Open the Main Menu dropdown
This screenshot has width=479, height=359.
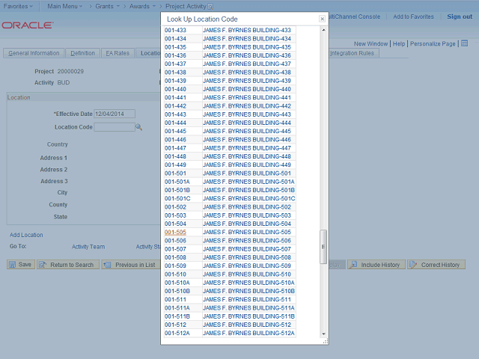[65, 6]
